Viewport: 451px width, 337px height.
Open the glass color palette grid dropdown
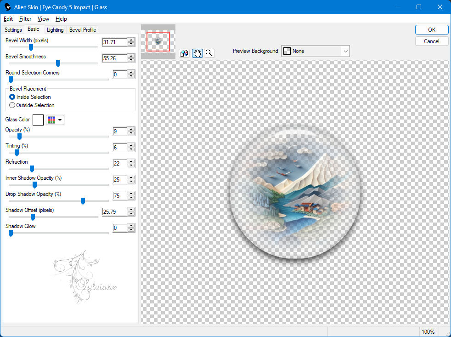click(55, 120)
